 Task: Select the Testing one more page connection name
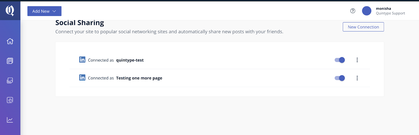139,78
